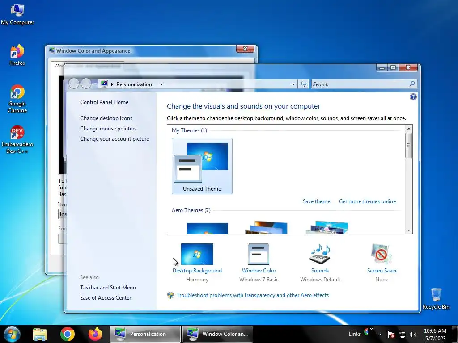The width and height of the screenshot is (458, 343).
Task: Click the Action Center flag tray icon
Action: [x=391, y=335]
